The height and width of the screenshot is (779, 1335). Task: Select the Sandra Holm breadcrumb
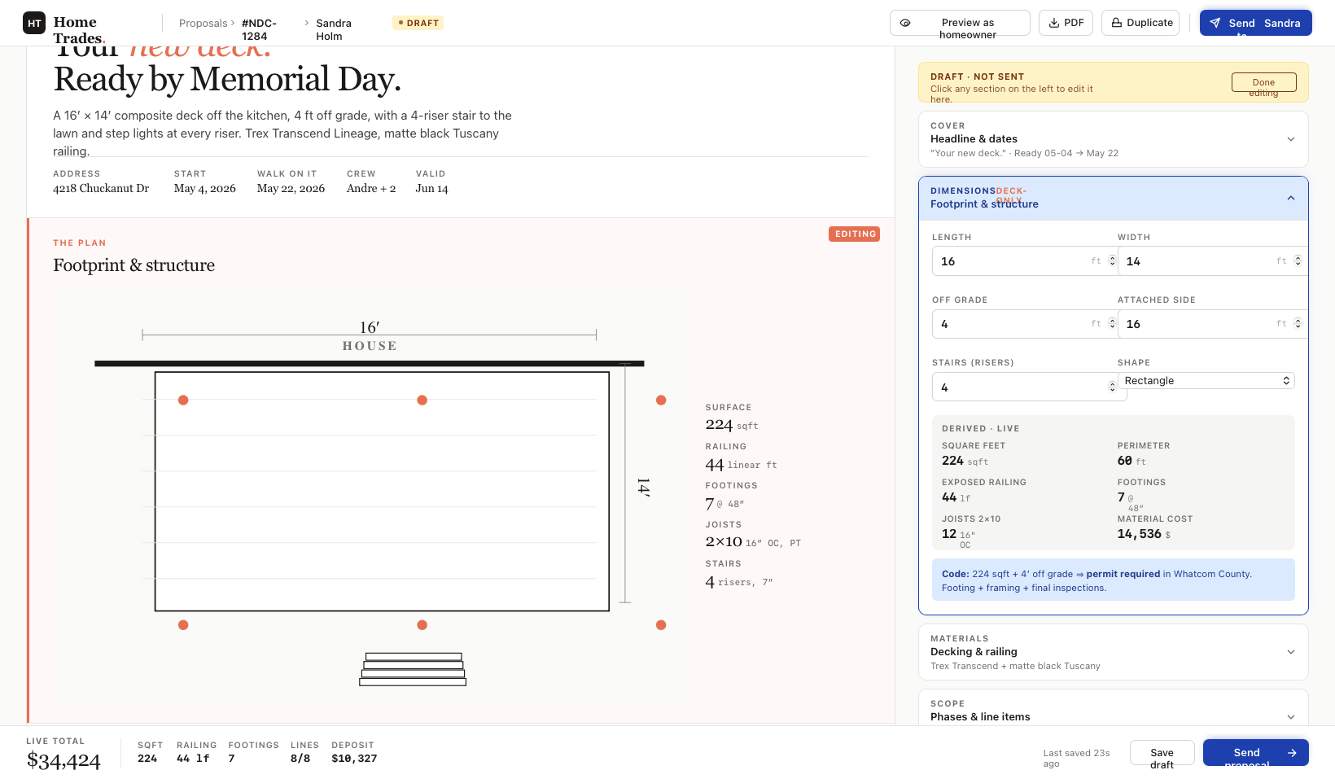click(x=334, y=29)
